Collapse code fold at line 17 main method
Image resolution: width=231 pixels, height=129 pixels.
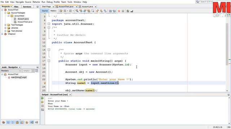pyautogui.click(x=49, y=61)
